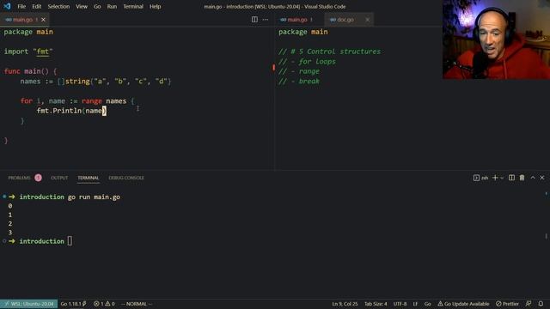The width and height of the screenshot is (550, 309).
Task: Split the left editor with split icon
Action: coord(254,20)
